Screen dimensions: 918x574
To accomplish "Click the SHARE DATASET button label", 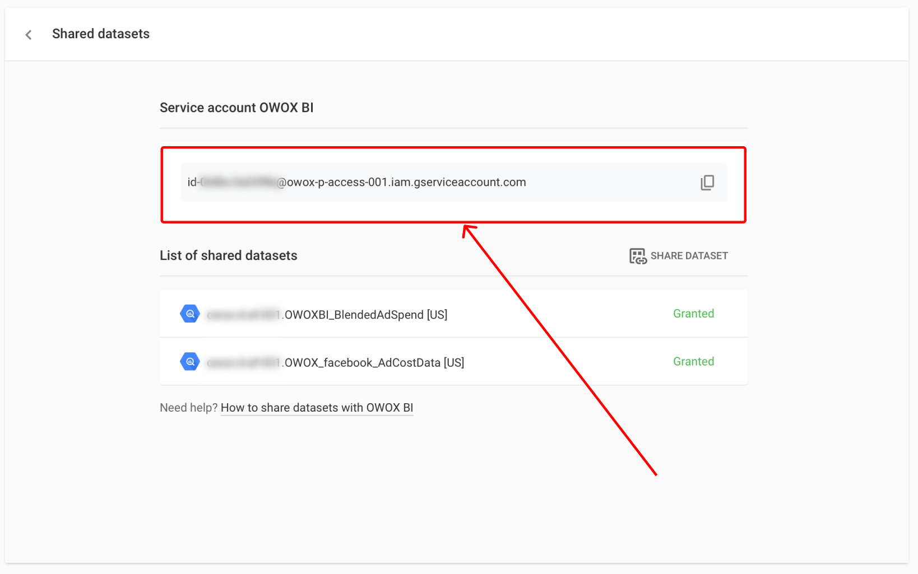I will [689, 256].
